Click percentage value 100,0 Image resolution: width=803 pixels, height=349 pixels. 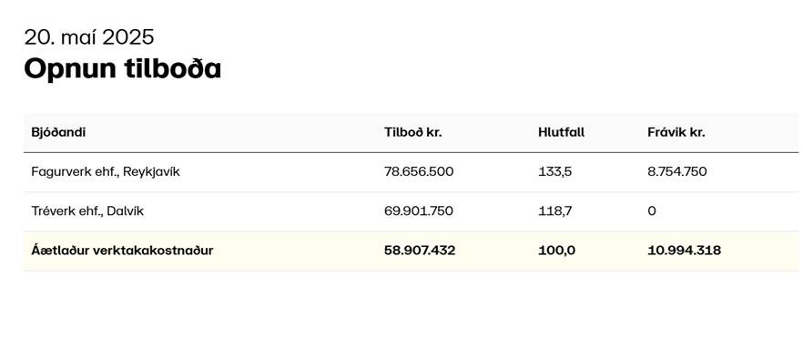pos(556,251)
